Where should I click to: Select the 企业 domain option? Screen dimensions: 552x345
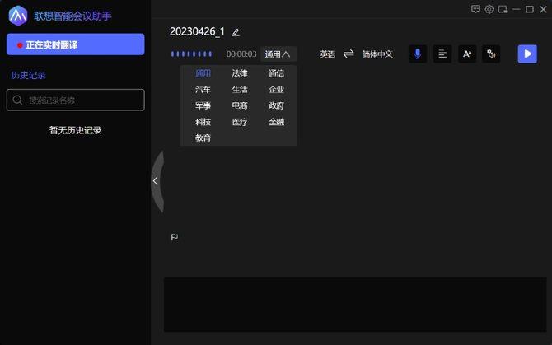coord(276,89)
